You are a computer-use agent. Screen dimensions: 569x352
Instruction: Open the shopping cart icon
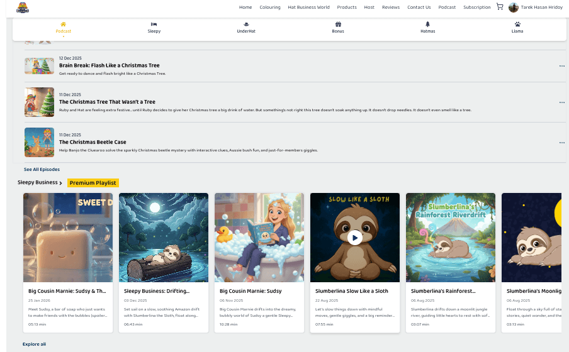tap(500, 7)
